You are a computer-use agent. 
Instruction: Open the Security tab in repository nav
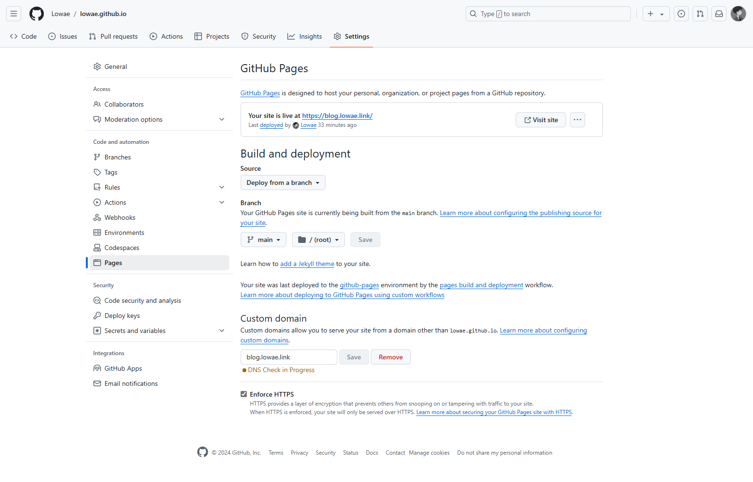259,36
